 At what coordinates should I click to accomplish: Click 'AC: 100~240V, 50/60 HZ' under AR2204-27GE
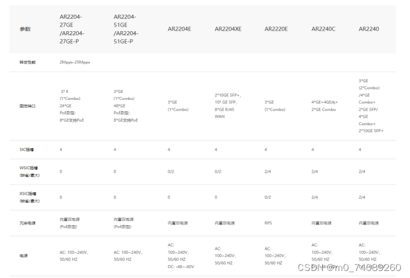pos(74,256)
